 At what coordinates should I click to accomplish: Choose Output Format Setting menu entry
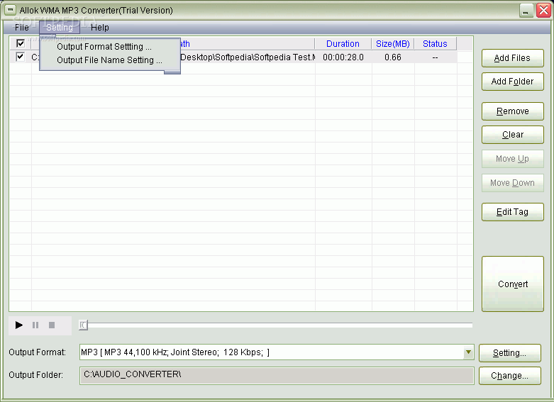pos(104,47)
